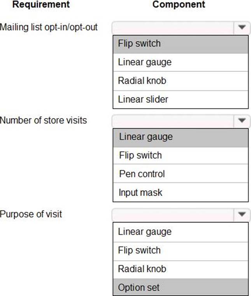Click the Number of store visits combo box field
Screen dimensions: 251x296
(x=173, y=121)
